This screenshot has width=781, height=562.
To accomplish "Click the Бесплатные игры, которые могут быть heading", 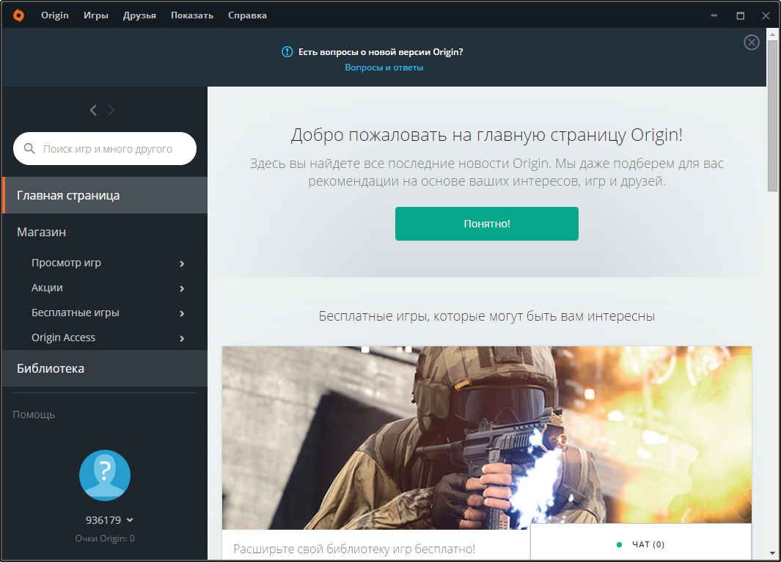I will pyautogui.click(x=487, y=316).
